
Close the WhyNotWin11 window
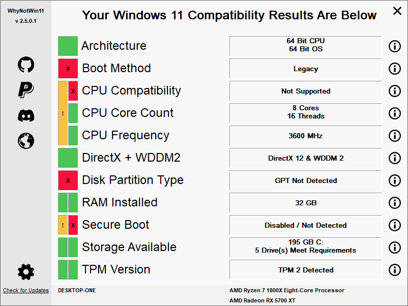397,11
